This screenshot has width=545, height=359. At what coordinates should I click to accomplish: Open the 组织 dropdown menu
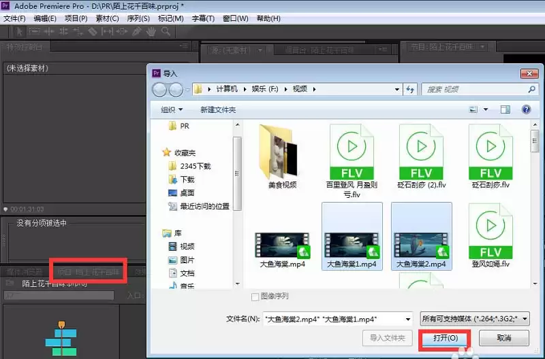(172, 109)
